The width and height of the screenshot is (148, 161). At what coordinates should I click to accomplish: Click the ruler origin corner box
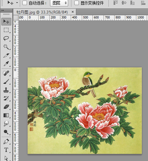pos(16,18)
